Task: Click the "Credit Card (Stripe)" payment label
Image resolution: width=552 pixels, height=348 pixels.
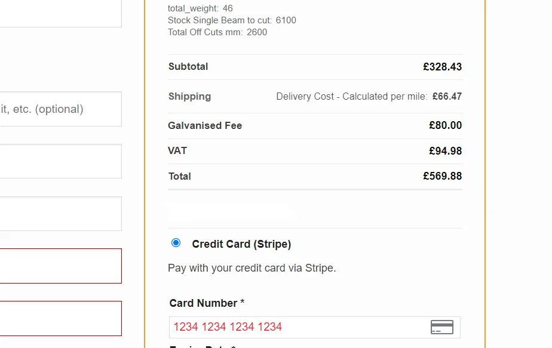Action: (x=241, y=244)
